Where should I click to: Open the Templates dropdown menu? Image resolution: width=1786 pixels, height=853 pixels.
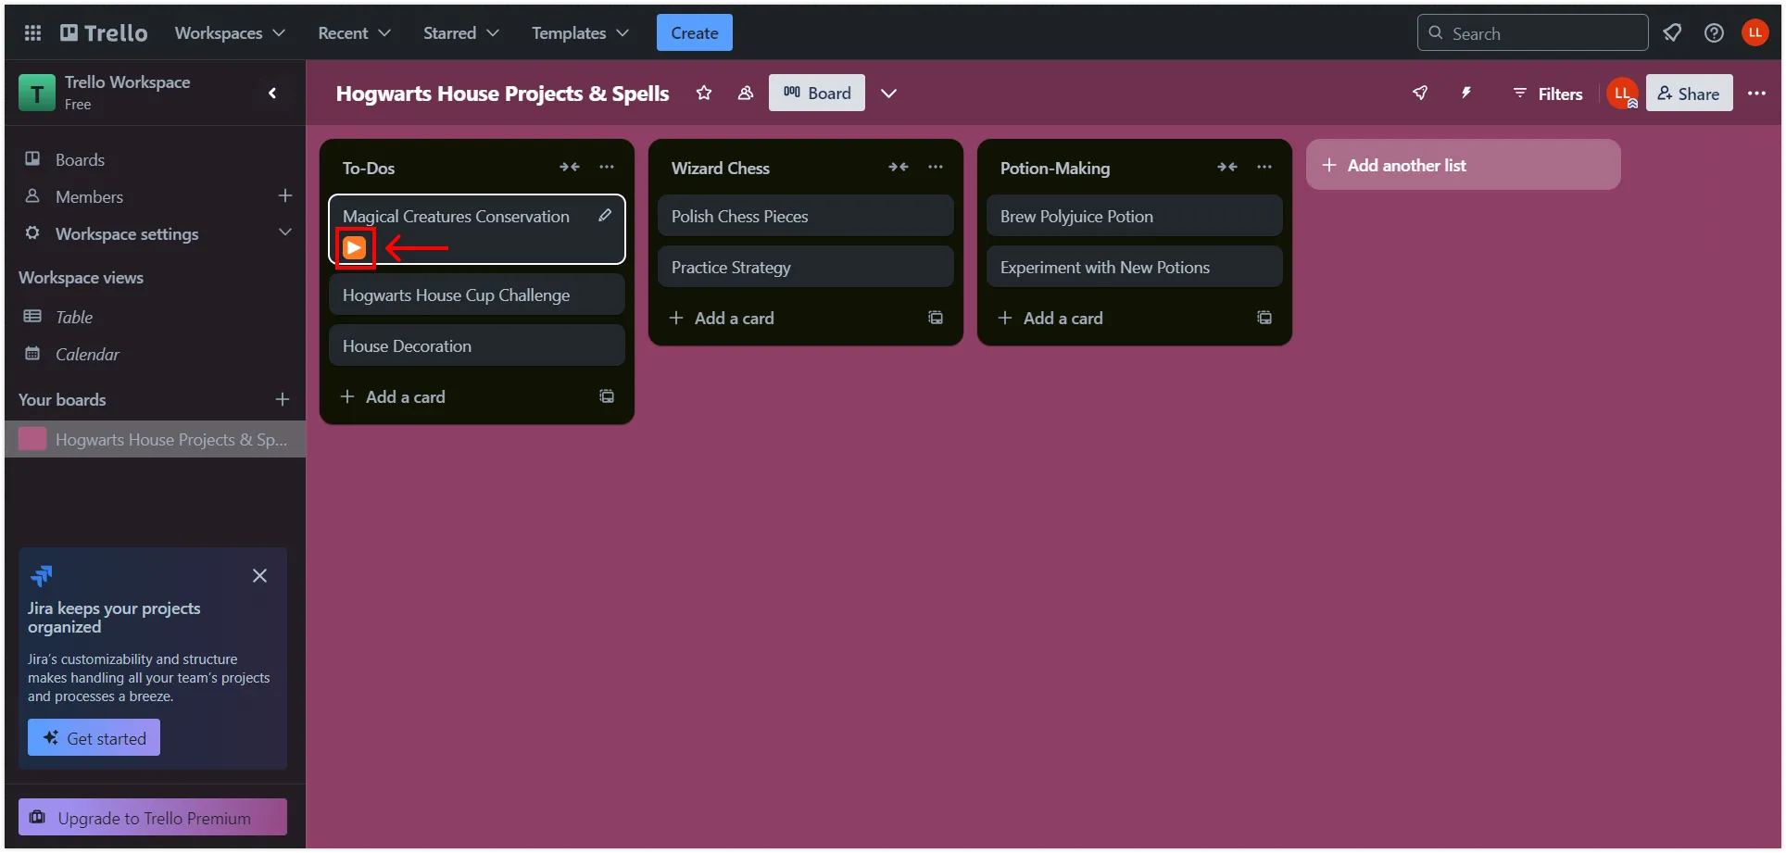coord(580,33)
